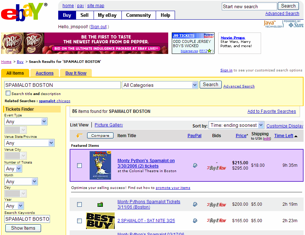
Task: Click the Show Items button
Action: [x=23, y=228]
